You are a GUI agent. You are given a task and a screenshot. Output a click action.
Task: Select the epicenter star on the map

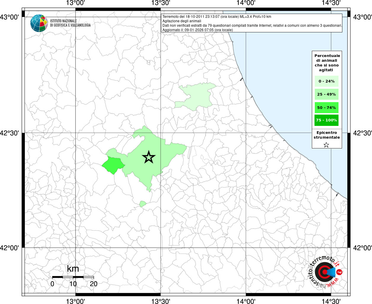point(149,157)
